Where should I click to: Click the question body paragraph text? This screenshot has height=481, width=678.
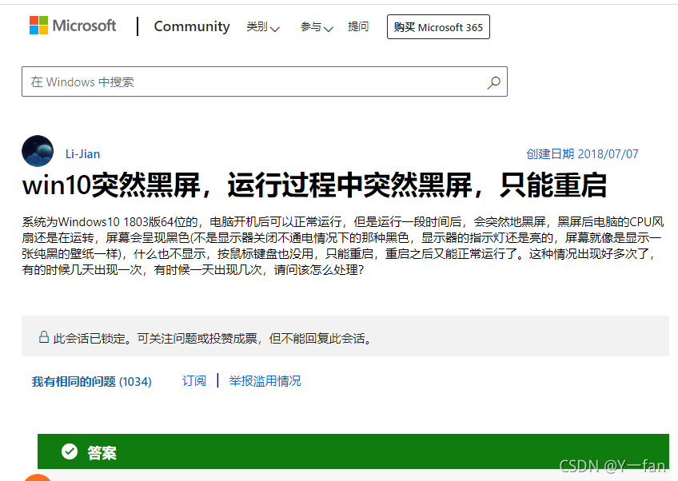coord(342,245)
